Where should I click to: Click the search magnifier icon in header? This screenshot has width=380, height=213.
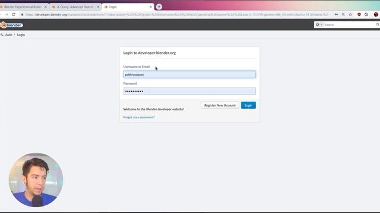click(378, 25)
